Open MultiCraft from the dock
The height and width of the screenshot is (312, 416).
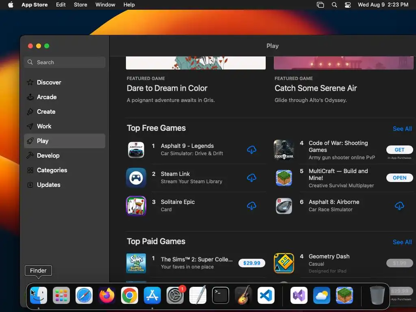(344, 295)
